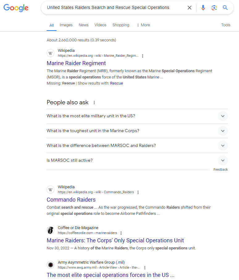Expand toughest unit in Marine Corps question
This screenshot has width=239, height=280.
(x=223, y=131)
